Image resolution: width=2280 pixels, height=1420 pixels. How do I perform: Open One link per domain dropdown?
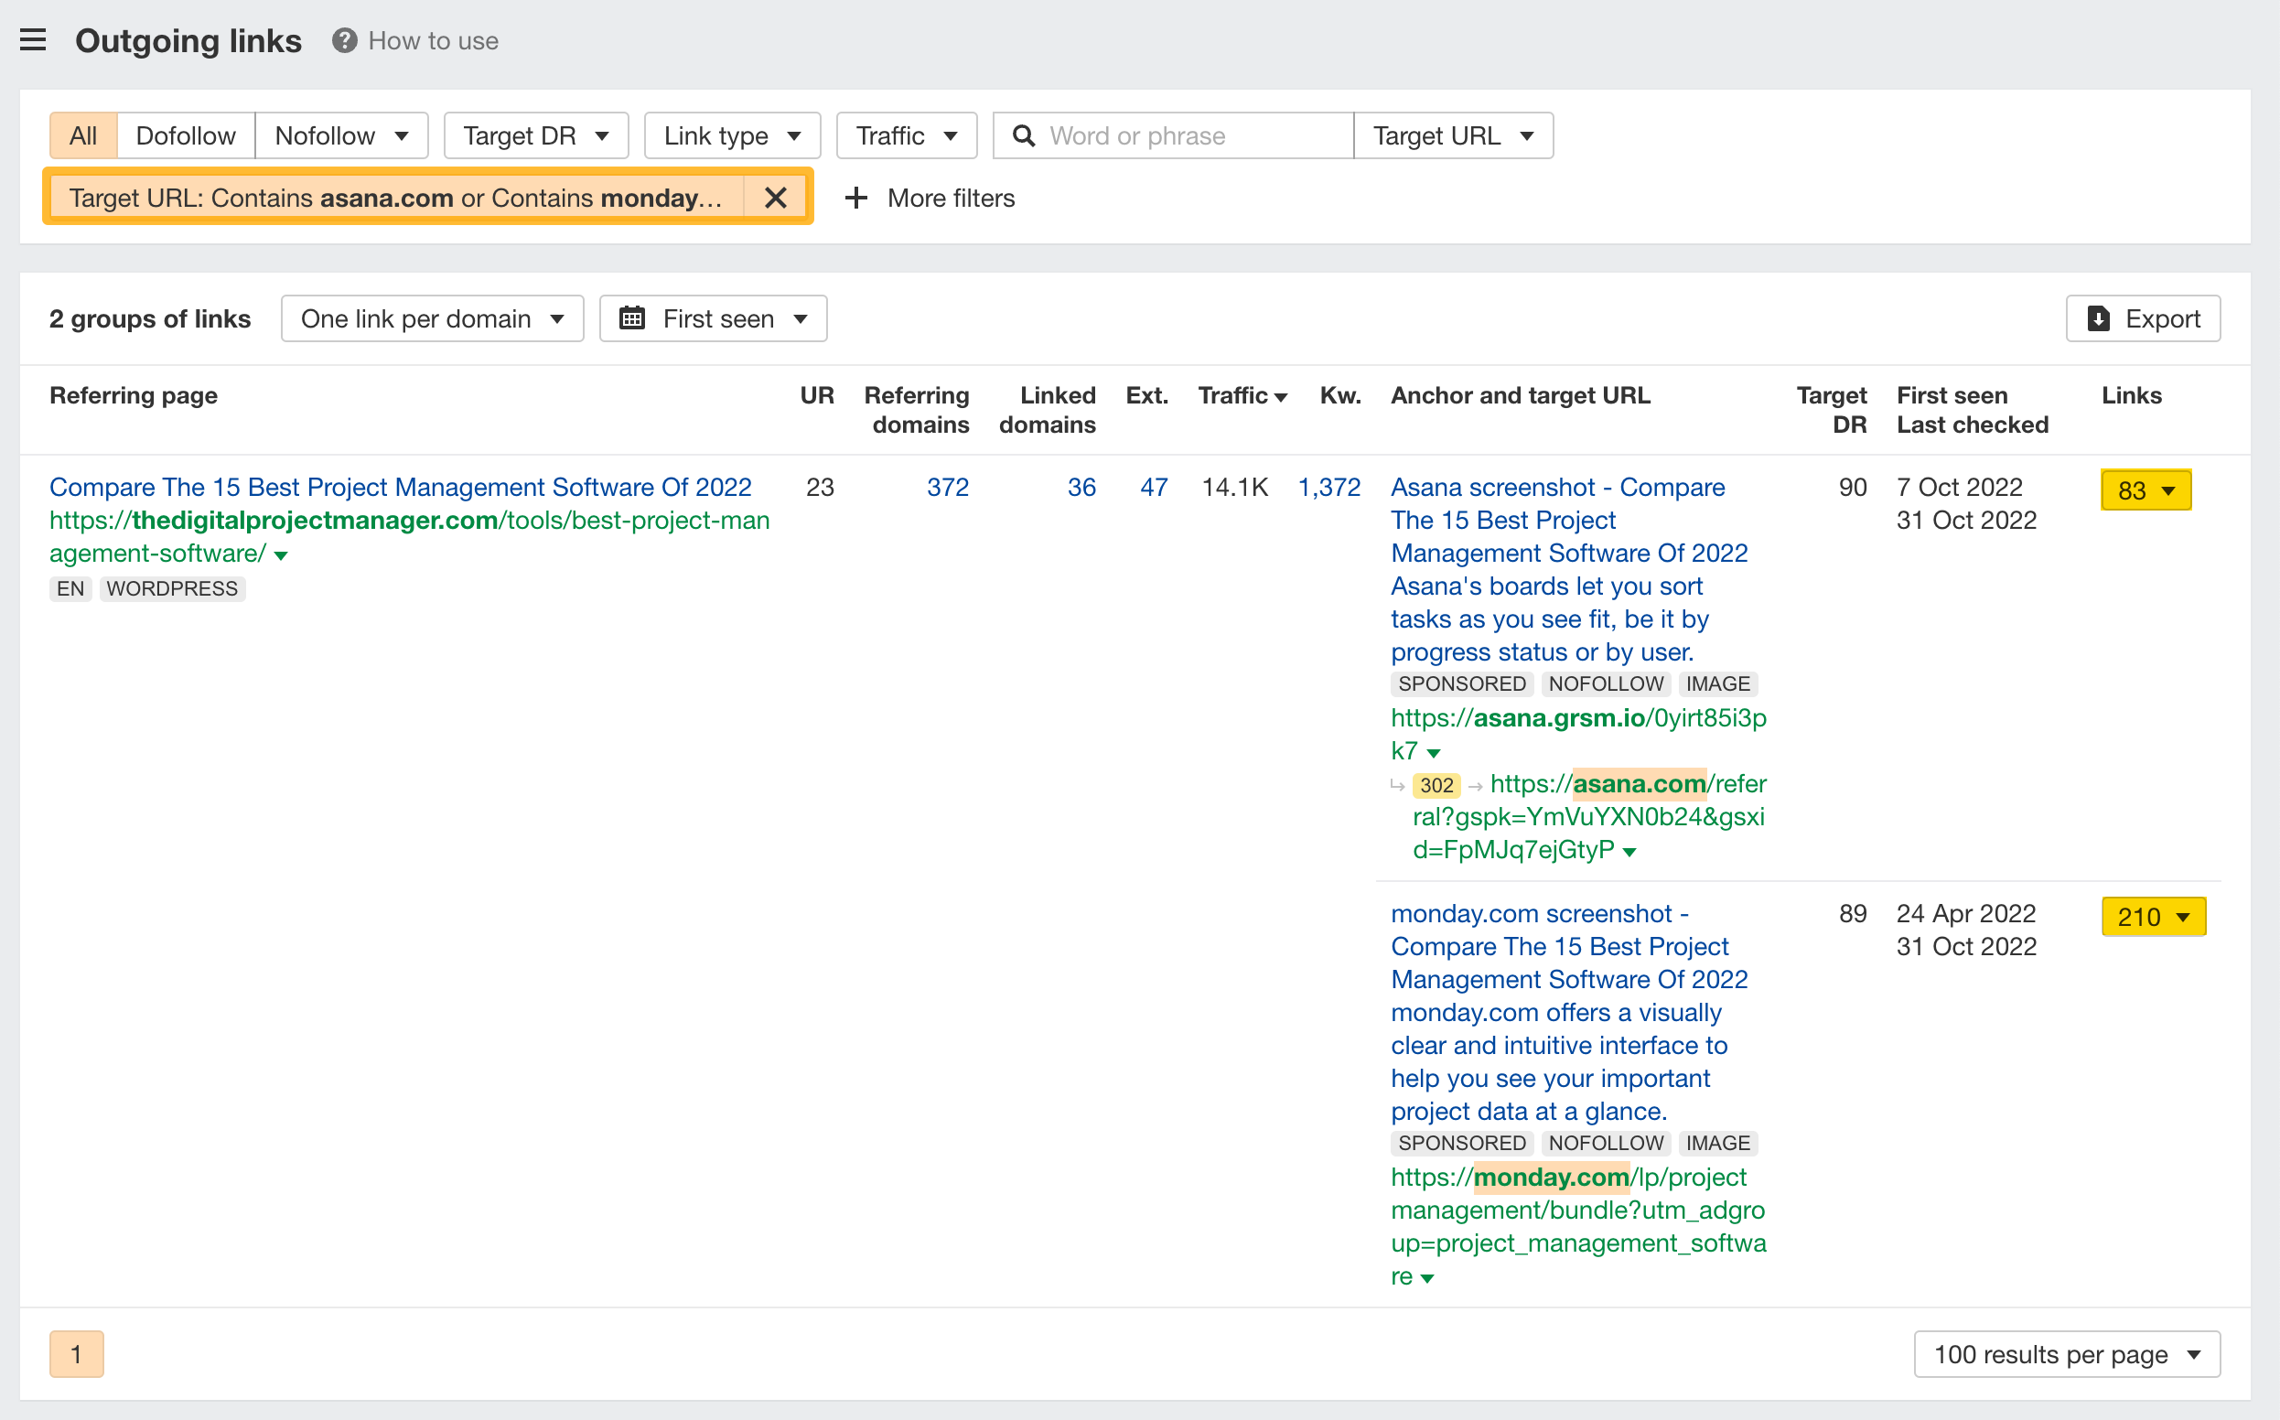coord(433,318)
